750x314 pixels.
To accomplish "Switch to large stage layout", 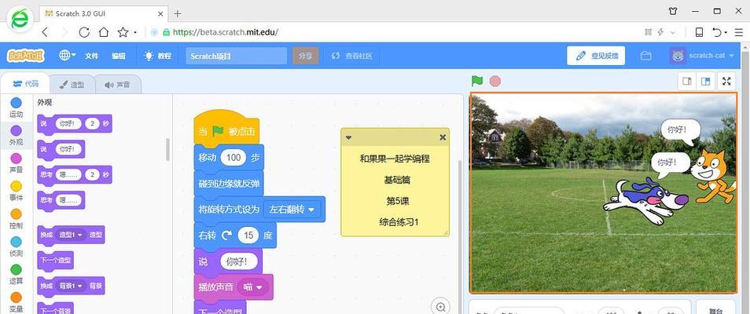I will [705, 82].
